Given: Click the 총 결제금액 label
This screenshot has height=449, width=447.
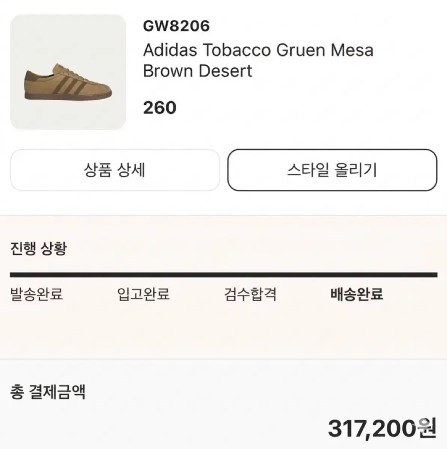Looking at the screenshot, I should (48, 392).
